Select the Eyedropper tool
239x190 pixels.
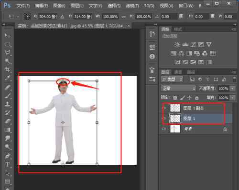coord(7,78)
